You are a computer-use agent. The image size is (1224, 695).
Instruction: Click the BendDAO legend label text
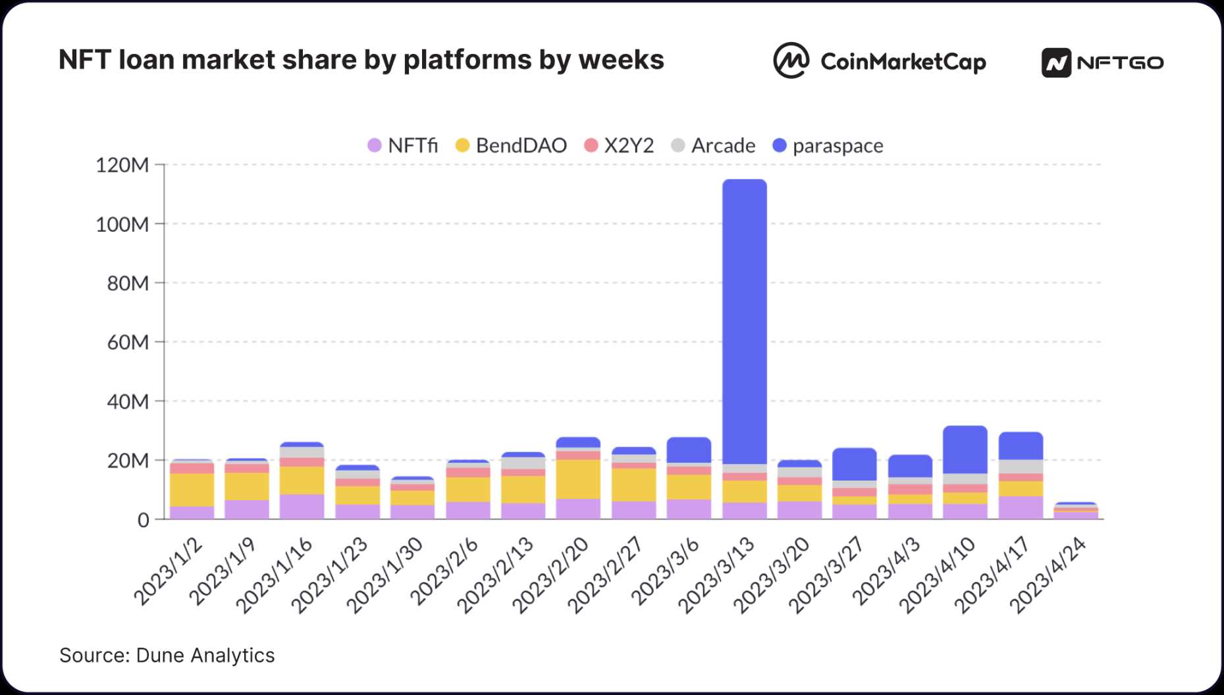pos(521,145)
